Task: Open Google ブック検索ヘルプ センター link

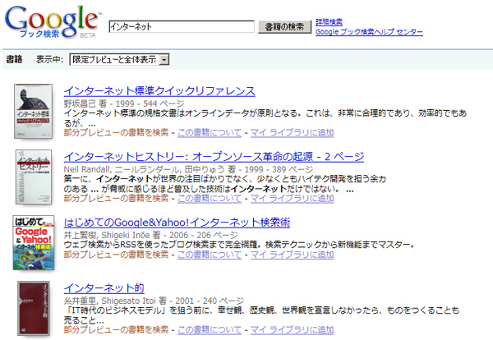Action: [x=369, y=32]
